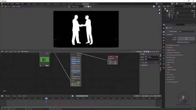Screen dimensions: 196x110
Task: Hide the Light using its eye icon
Action: point(194,17)
